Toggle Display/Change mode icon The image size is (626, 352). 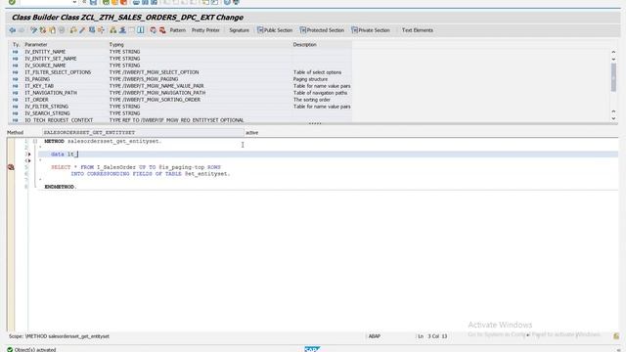click(33, 30)
